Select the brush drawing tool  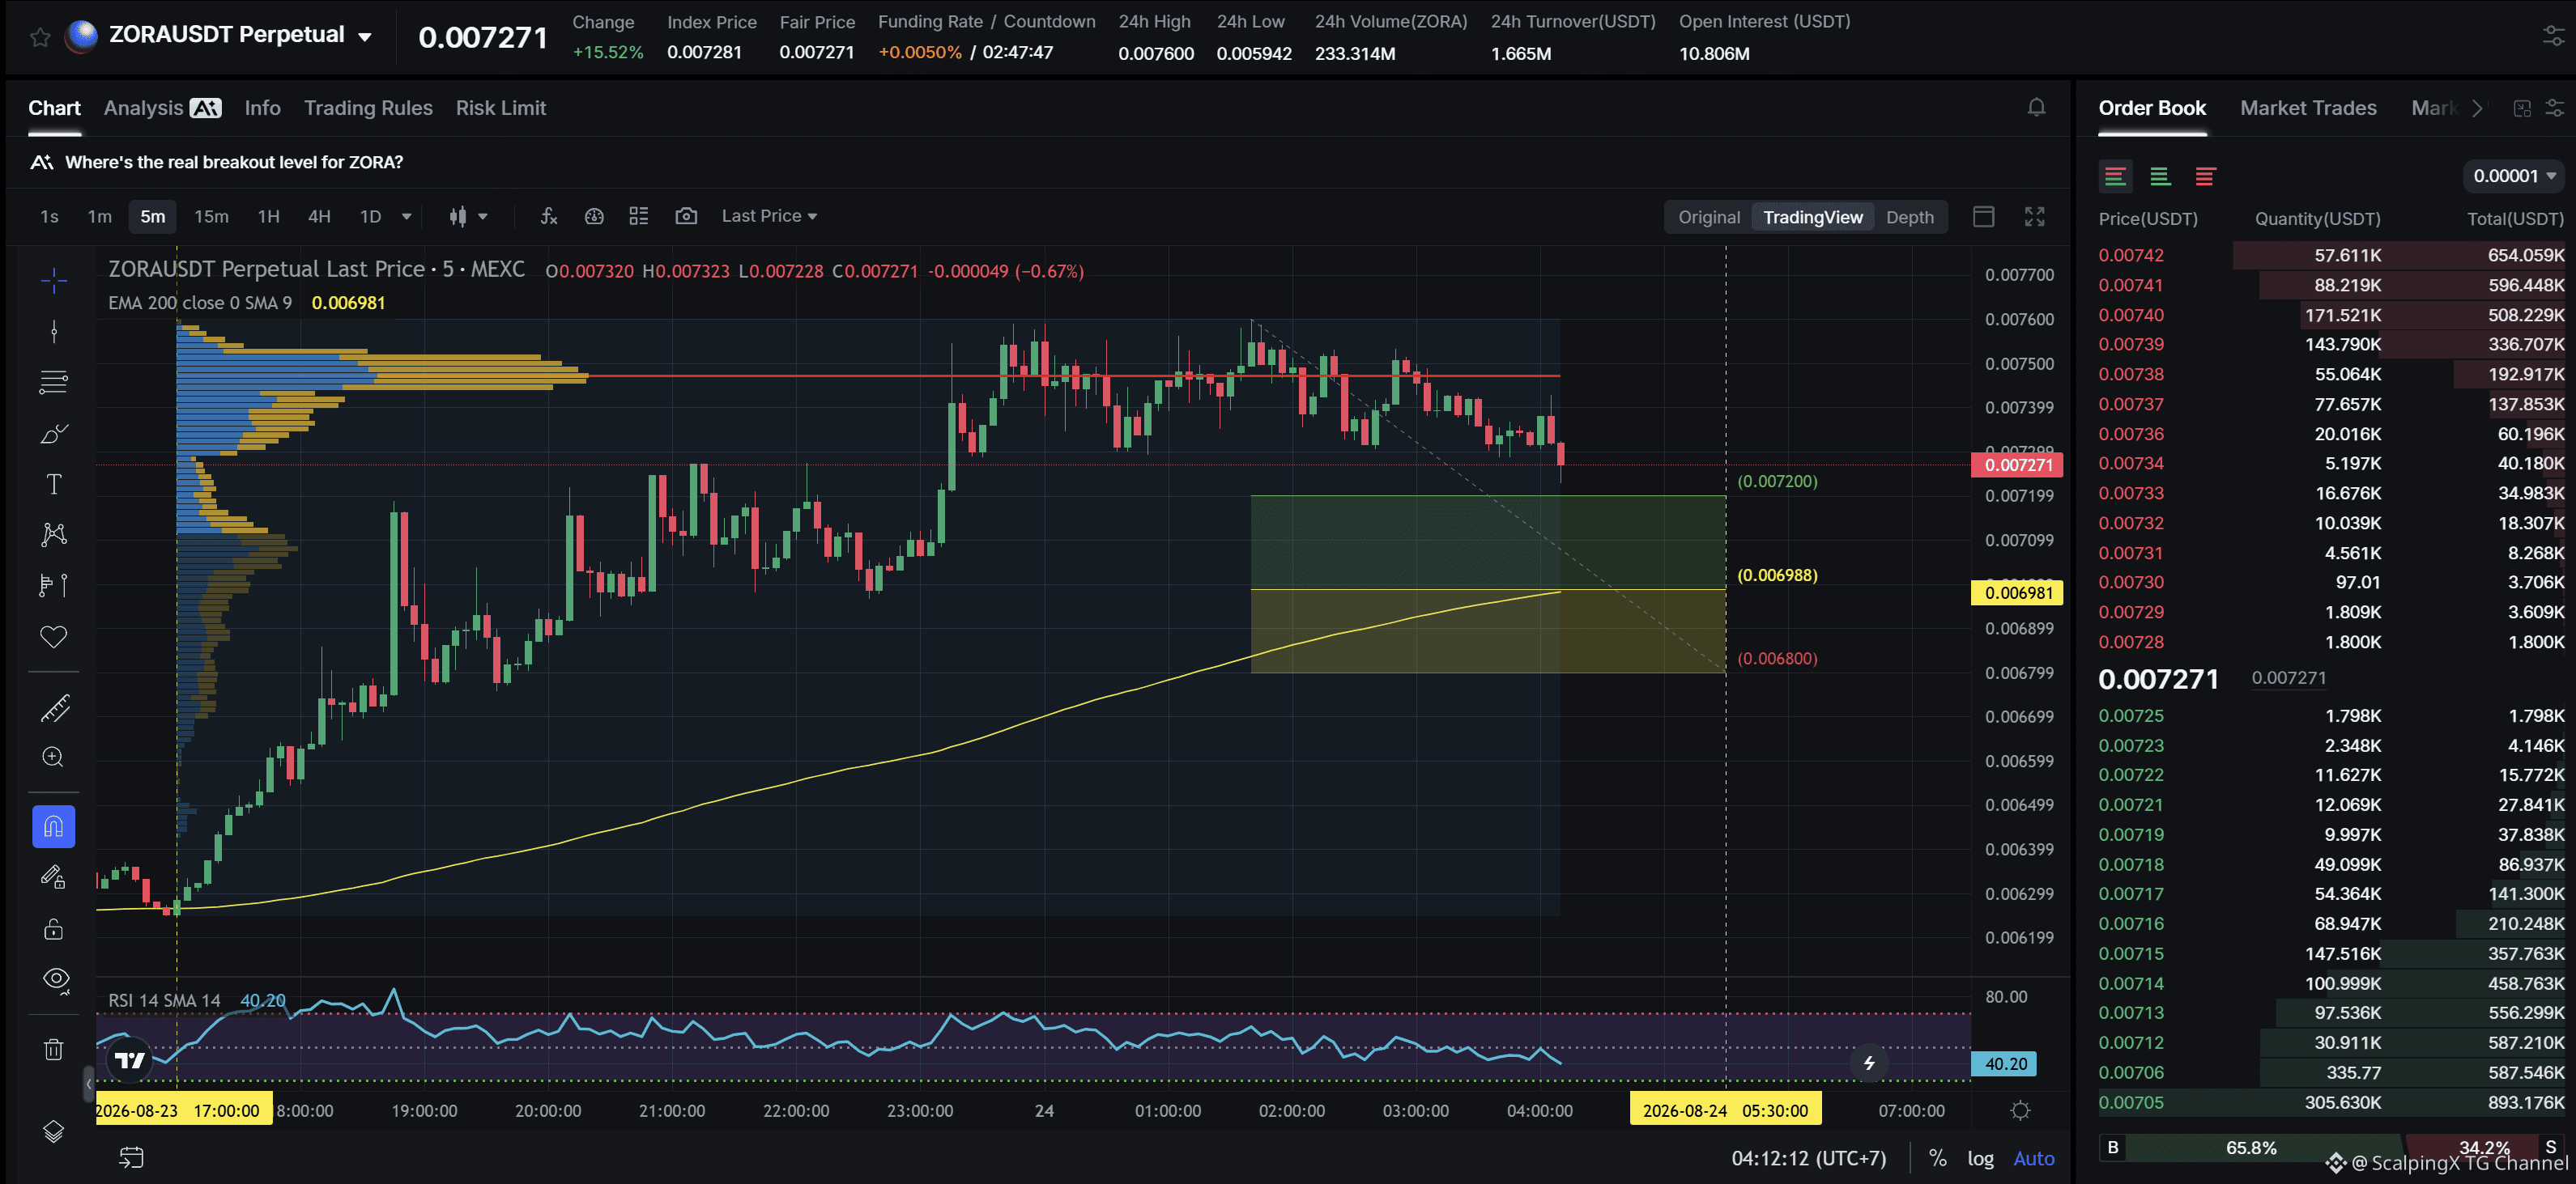54,433
